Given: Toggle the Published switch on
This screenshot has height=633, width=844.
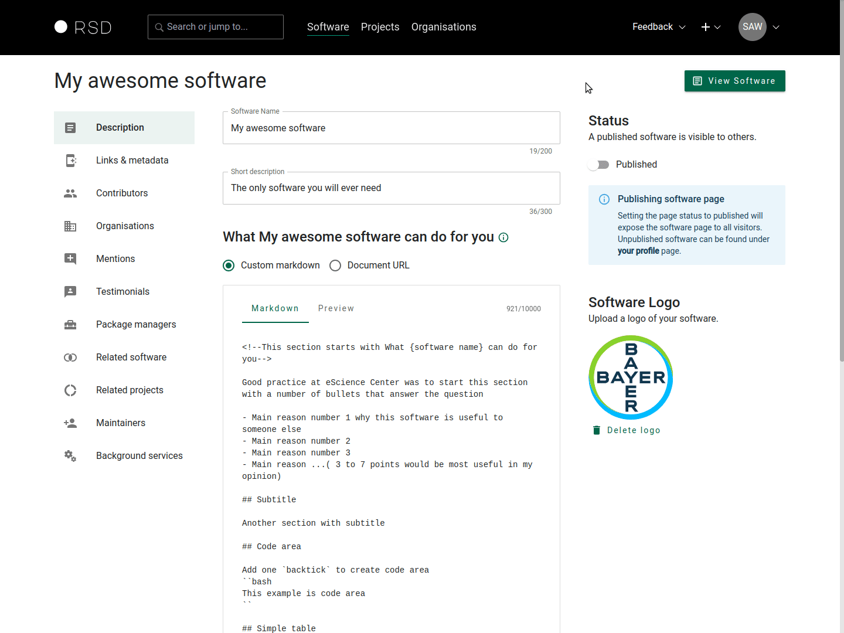Looking at the screenshot, I should pyautogui.click(x=598, y=165).
